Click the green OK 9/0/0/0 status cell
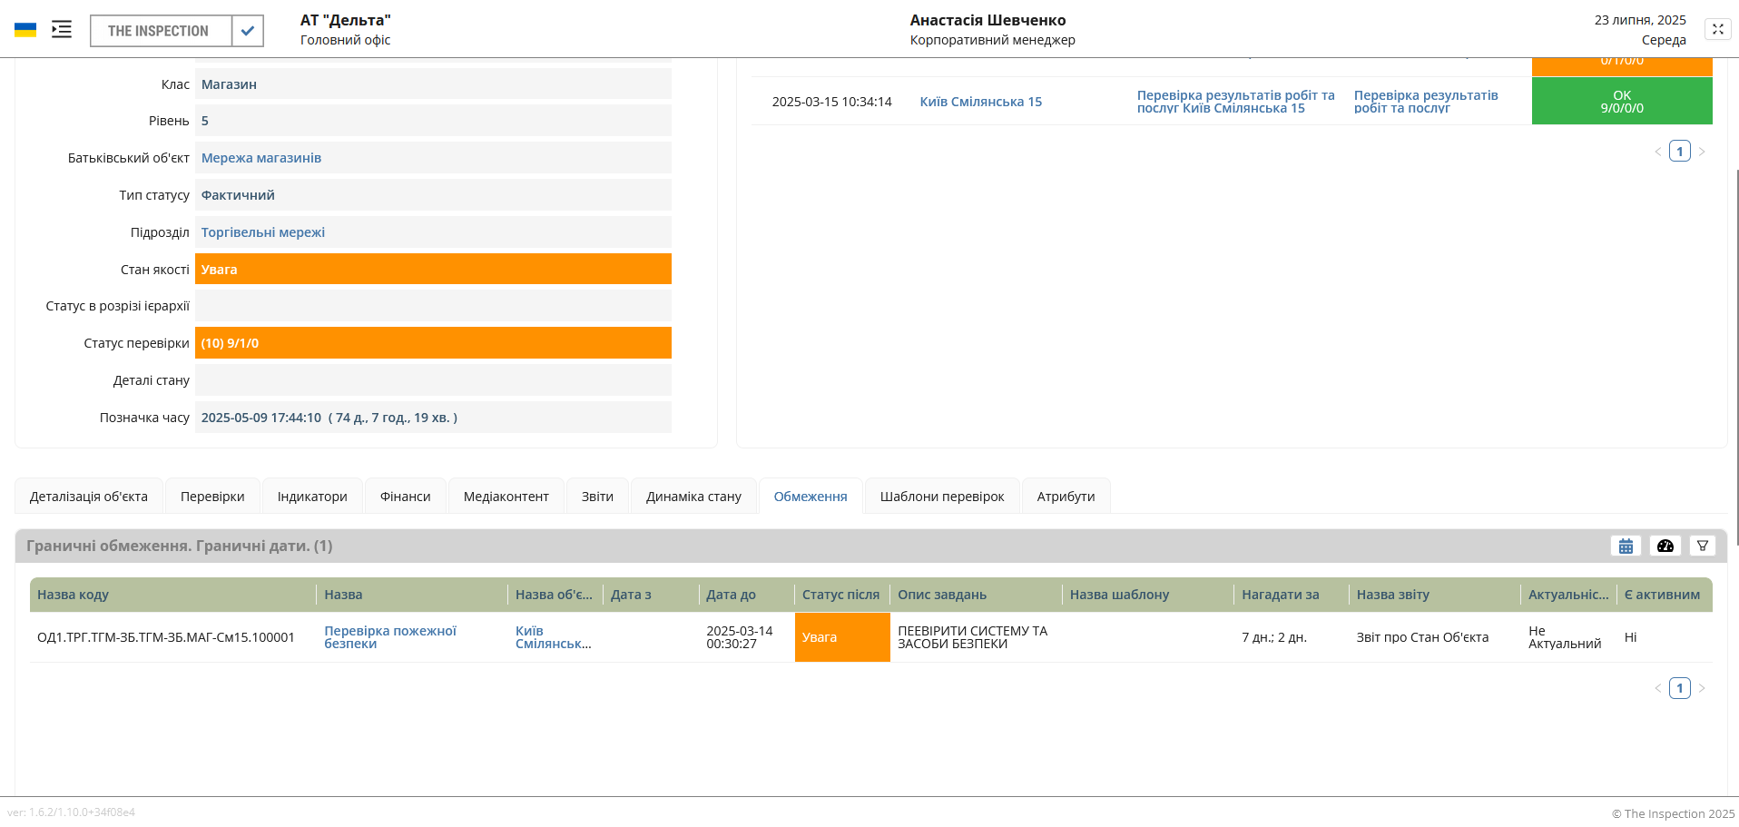Viewport: 1739px width, 827px height. click(x=1621, y=101)
